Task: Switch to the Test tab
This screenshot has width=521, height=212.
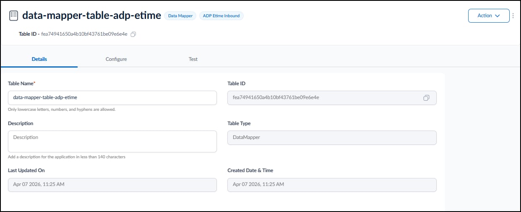Action: point(193,59)
